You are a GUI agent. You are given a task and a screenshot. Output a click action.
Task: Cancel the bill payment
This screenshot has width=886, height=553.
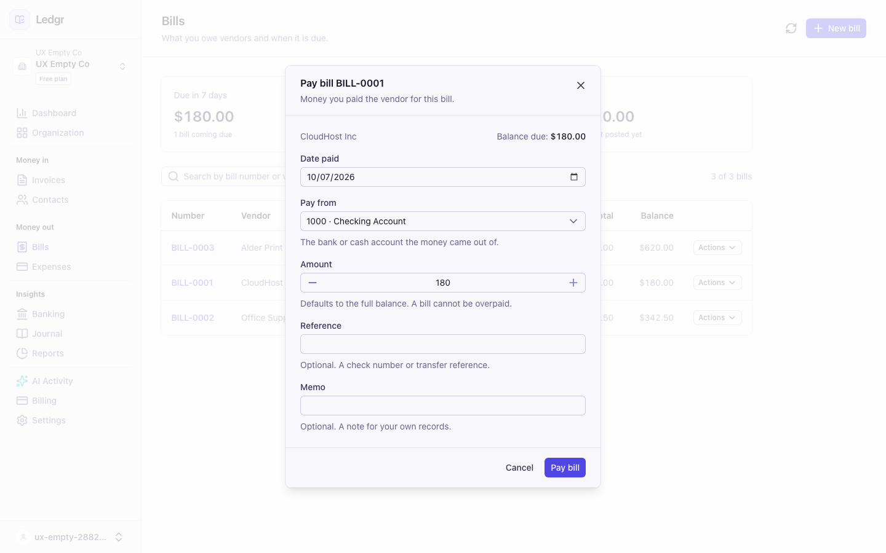(x=519, y=468)
